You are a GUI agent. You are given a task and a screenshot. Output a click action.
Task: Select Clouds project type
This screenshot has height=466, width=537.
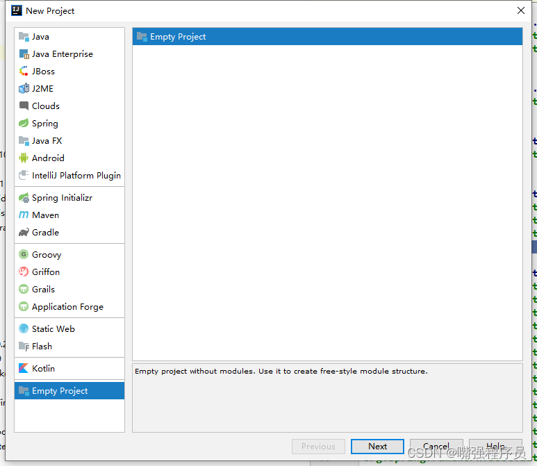click(69, 106)
